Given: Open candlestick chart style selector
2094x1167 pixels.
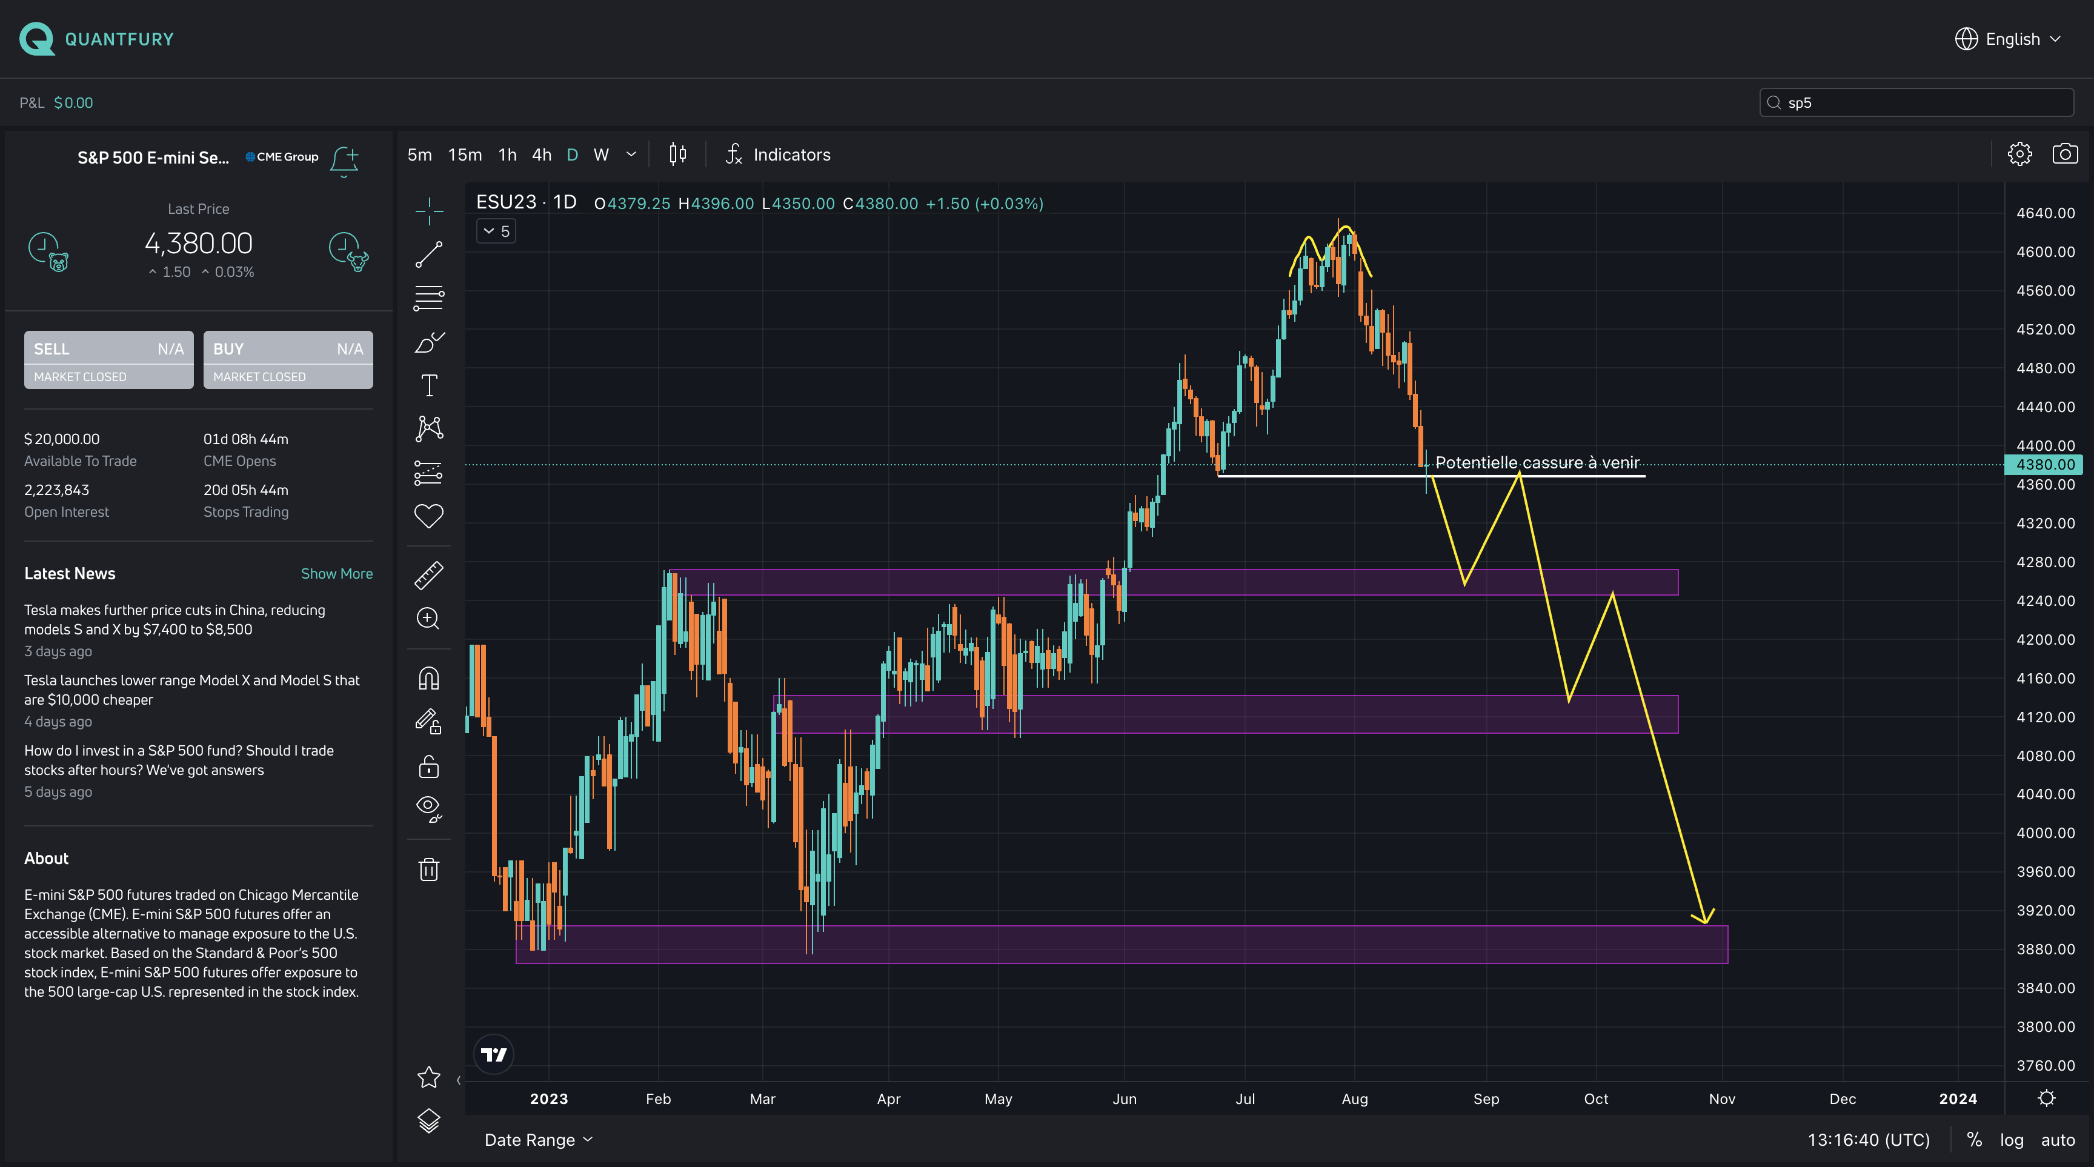Looking at the screenshot, I should point(677,155).
